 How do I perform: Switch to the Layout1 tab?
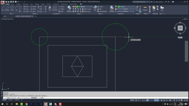pos(11,100)
